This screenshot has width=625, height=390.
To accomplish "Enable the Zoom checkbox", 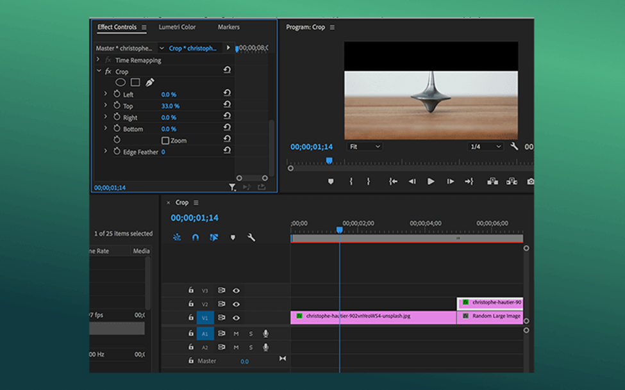I will pyautogui.click(x=165, y=141).
